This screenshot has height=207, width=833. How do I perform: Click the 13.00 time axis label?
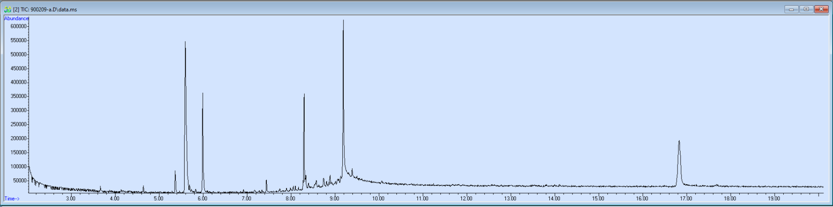510,198
